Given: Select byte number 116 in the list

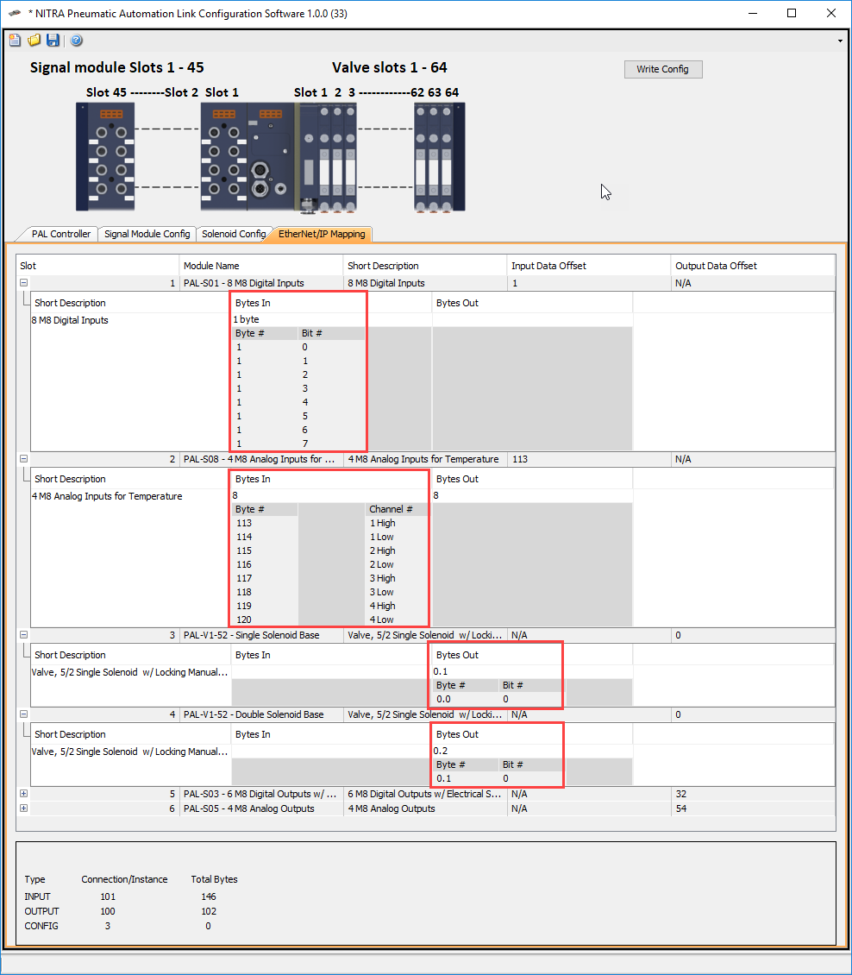Looking at the screenshot, I should [244, 564].
